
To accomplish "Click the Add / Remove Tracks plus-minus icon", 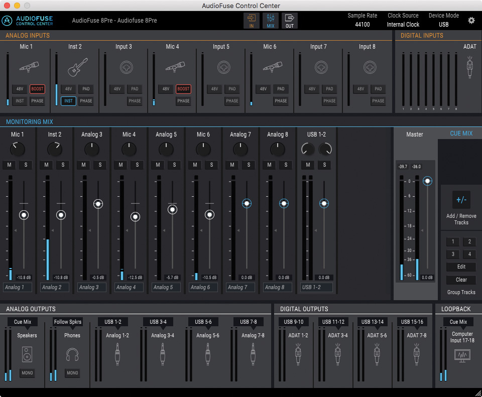I will tap(461, 200).
